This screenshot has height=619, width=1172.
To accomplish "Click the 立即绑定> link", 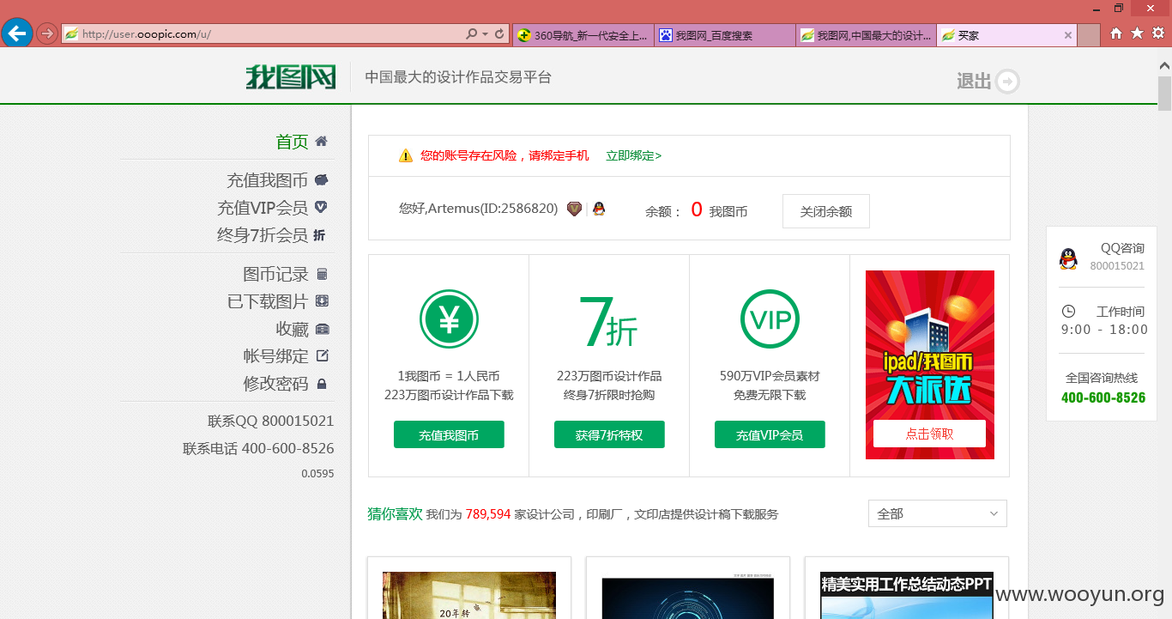I will pos(634,156).
